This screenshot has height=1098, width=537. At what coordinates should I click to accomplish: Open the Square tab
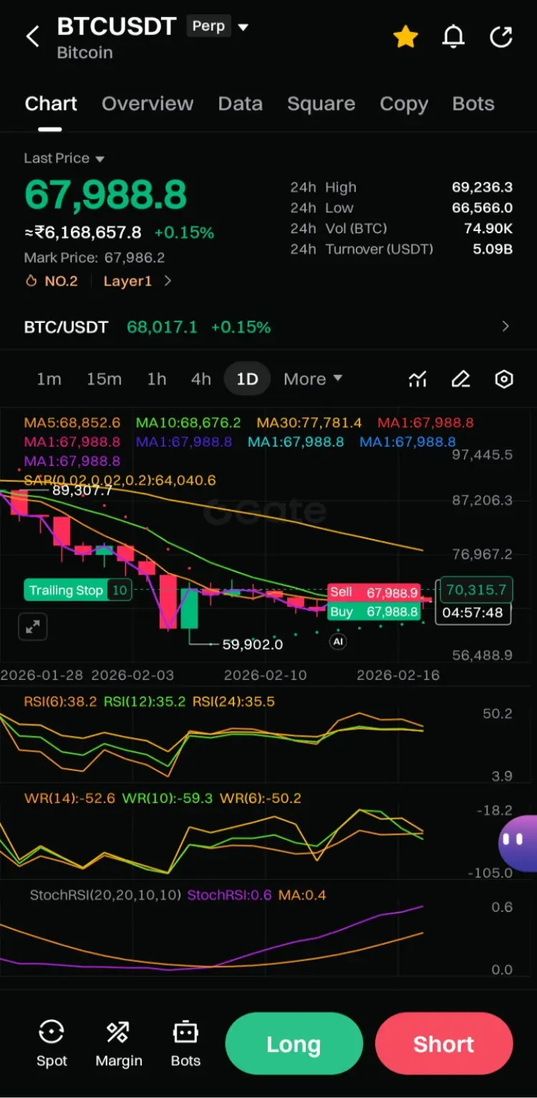pyautogui.click(x=321, y=104)
